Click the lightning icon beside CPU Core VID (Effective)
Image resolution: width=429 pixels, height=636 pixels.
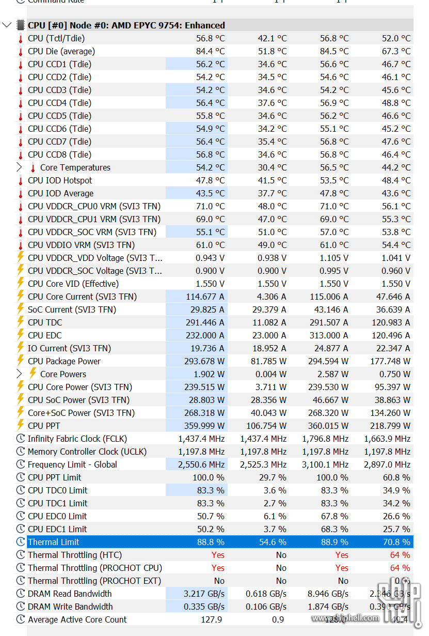(x=21, y=284)
